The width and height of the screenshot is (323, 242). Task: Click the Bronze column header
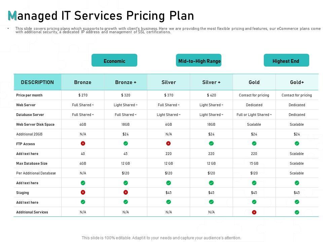point(83,82)
